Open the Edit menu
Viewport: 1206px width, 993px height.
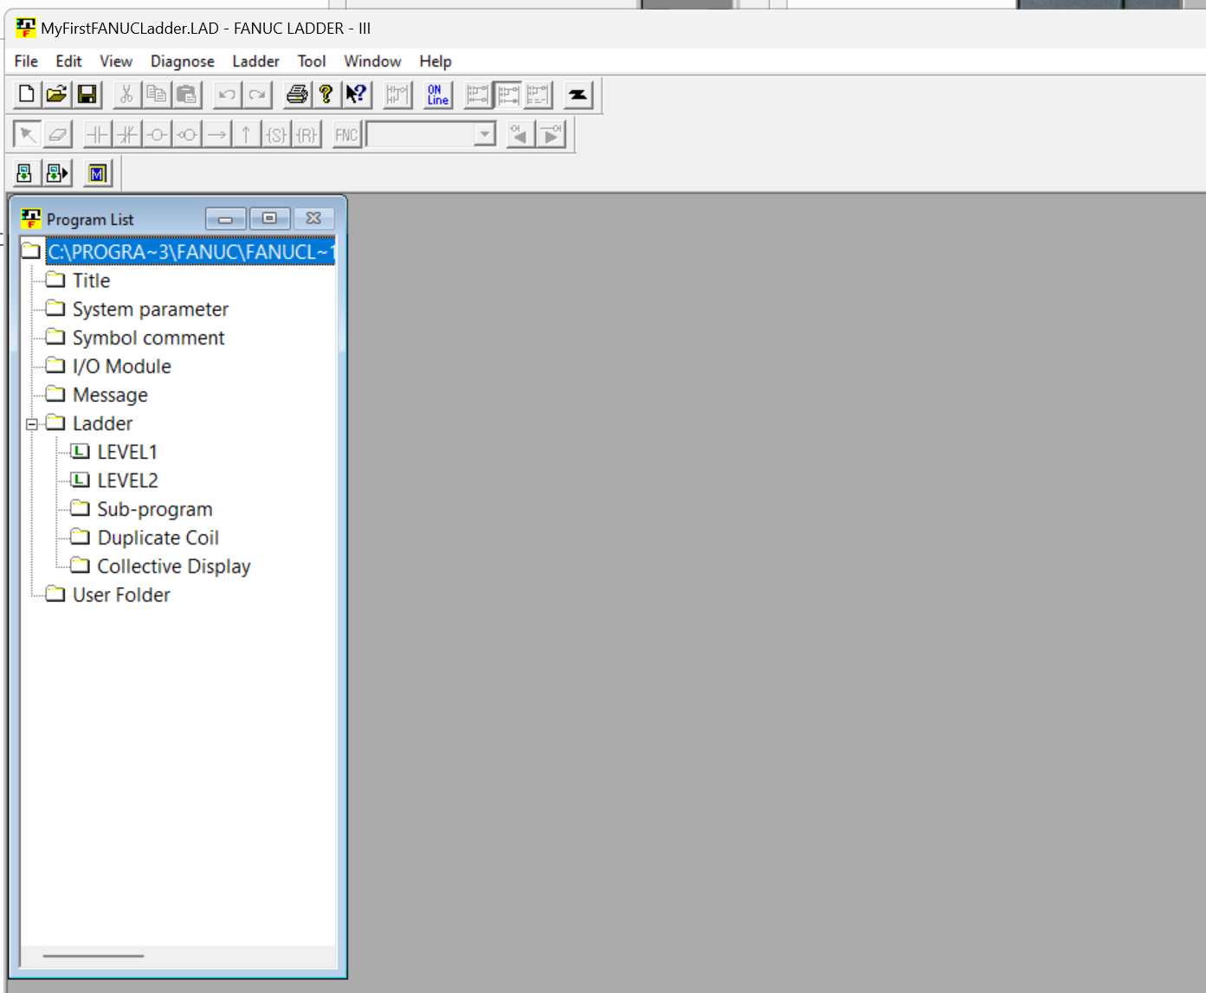(68, 61)
